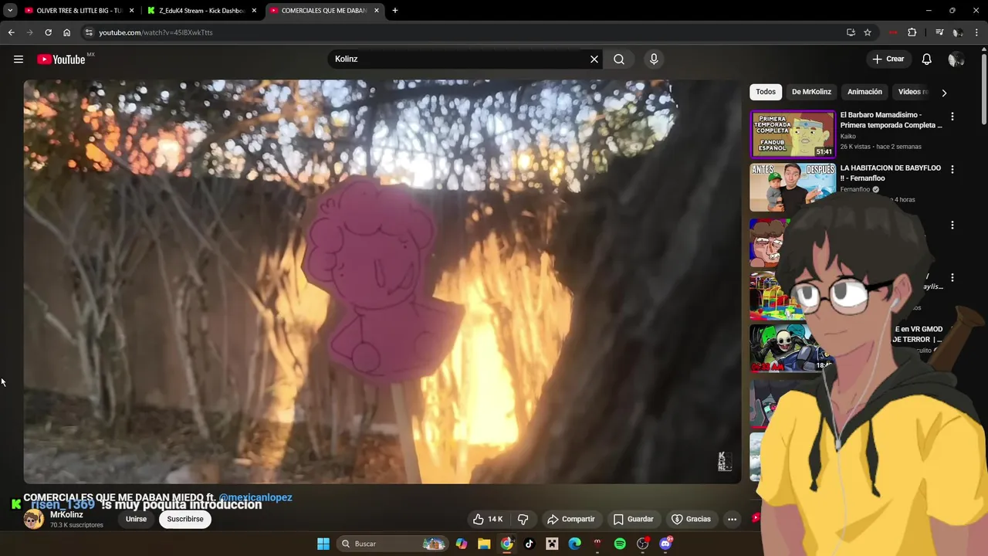Select the Todos filter chip

(766, 92)
